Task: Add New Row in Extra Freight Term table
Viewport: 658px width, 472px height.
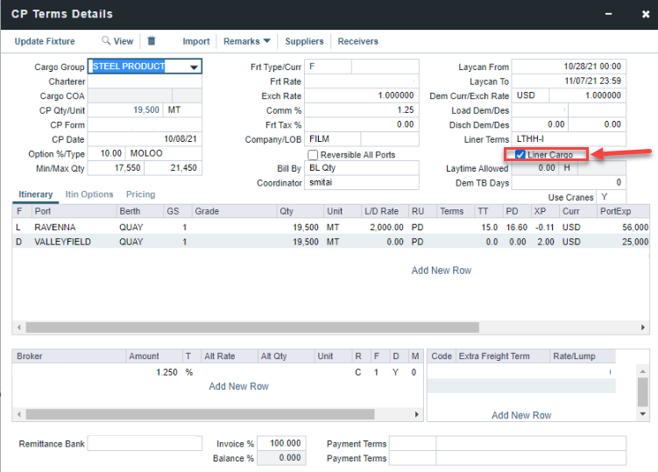Action: 521,415
